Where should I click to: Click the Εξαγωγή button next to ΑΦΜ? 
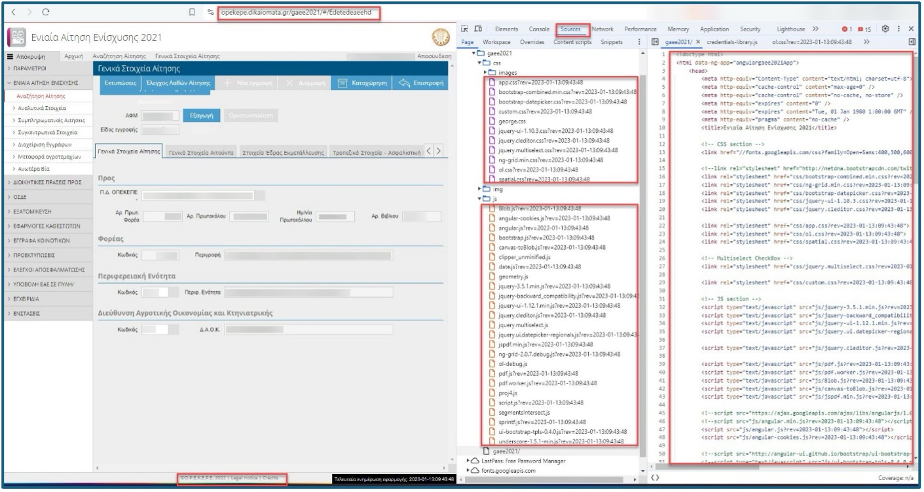pos(201,115)
